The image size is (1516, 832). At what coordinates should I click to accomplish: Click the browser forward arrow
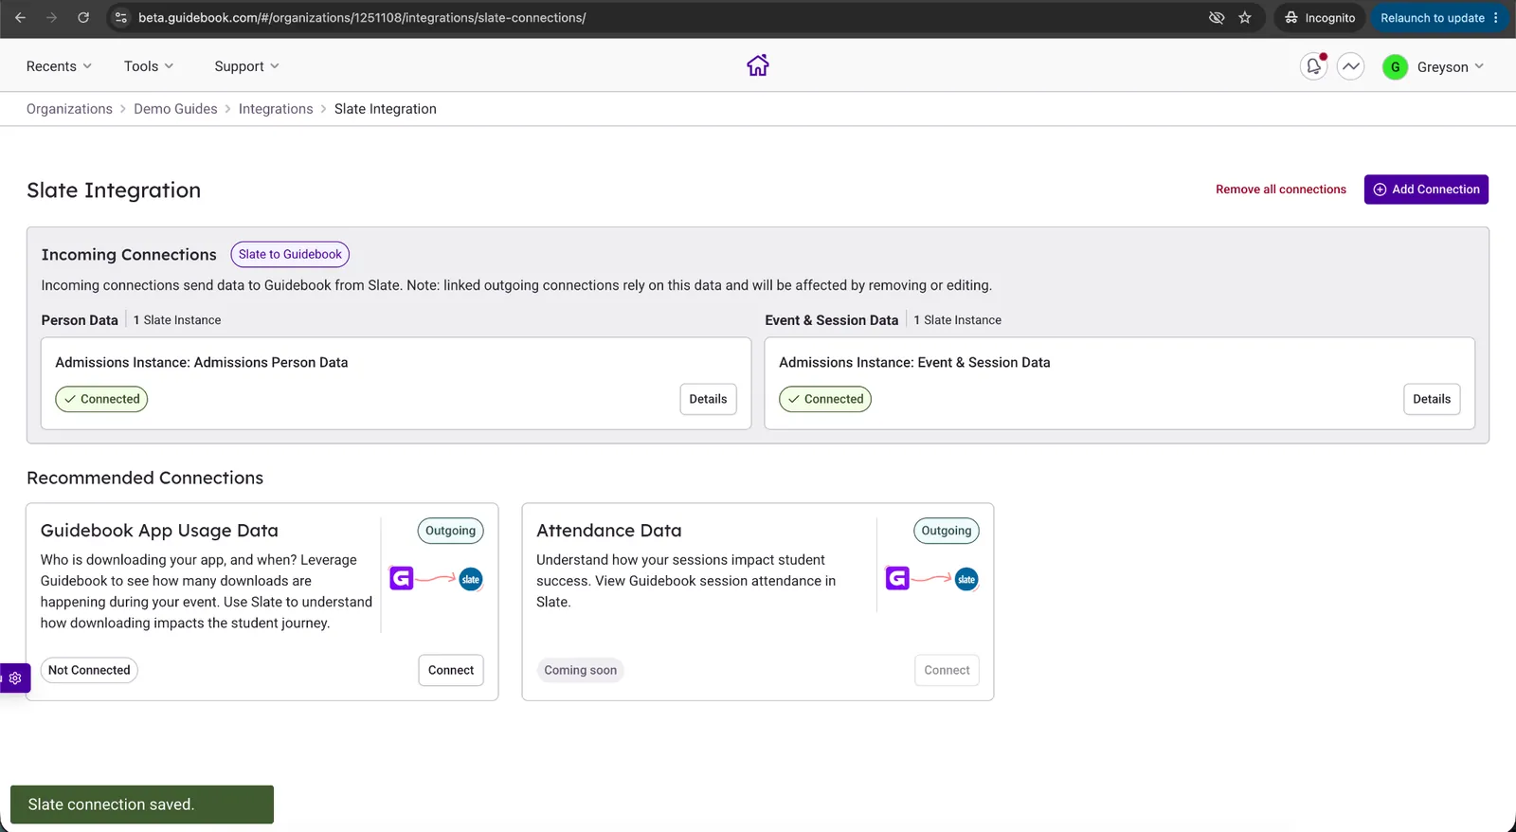tap(52, 18)
